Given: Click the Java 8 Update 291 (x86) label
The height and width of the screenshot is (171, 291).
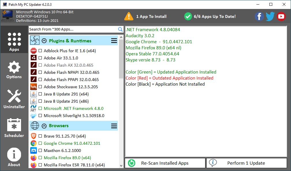Looking at the screenshot, I should click(66, 101).
